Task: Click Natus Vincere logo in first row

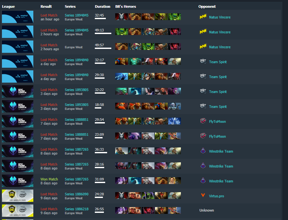Action: [x=203, y=17]
